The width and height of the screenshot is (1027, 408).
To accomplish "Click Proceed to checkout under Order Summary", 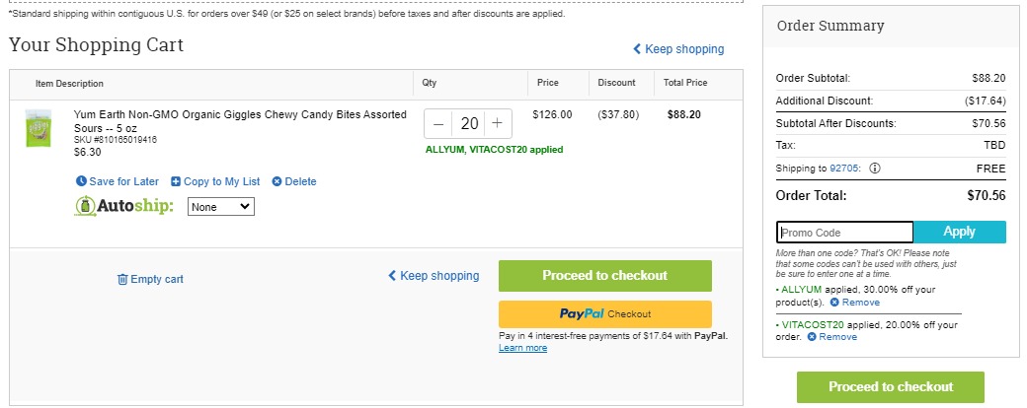I will point(890,387).
